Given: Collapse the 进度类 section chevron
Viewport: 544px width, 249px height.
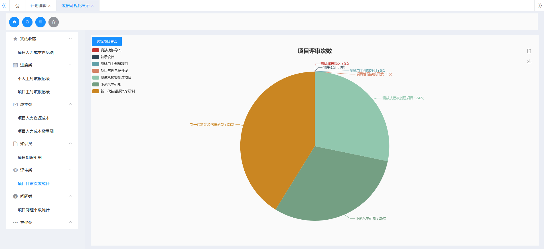Looking at the screenshot, I should [70, 65].
